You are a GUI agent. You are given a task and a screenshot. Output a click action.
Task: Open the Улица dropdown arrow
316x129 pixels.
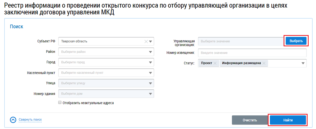coord(150,83)
